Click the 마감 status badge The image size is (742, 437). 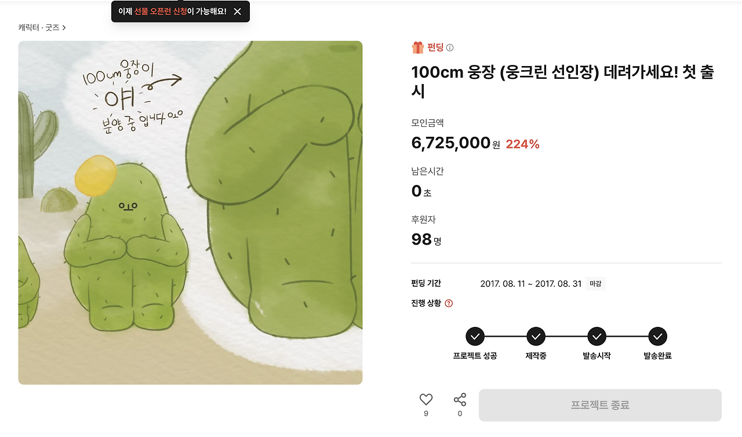tap(595, 284)
